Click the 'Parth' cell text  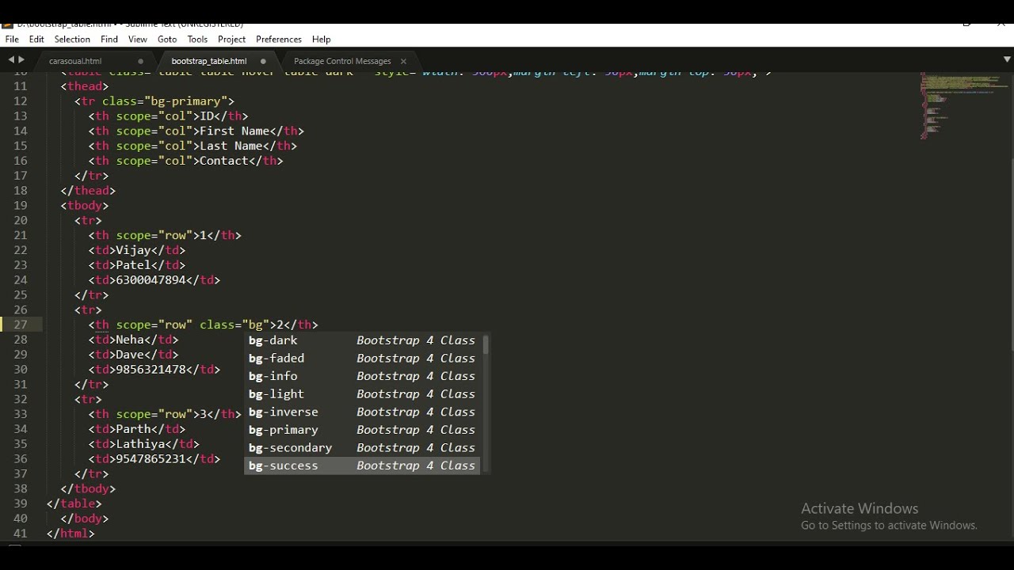tap(133, 429)
